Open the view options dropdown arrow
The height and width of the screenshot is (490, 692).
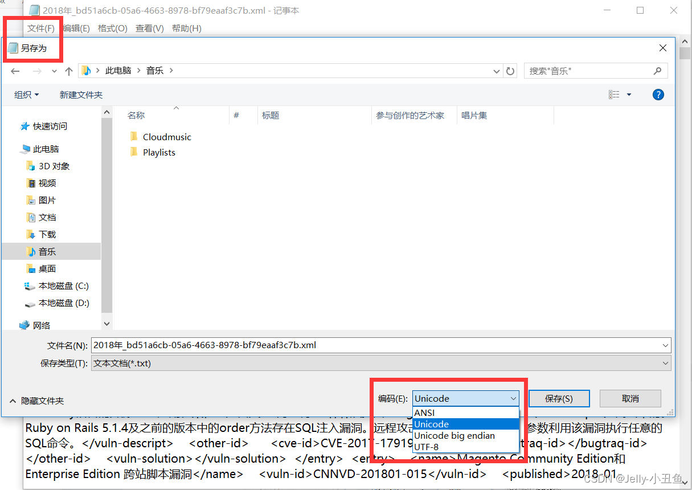629,95
